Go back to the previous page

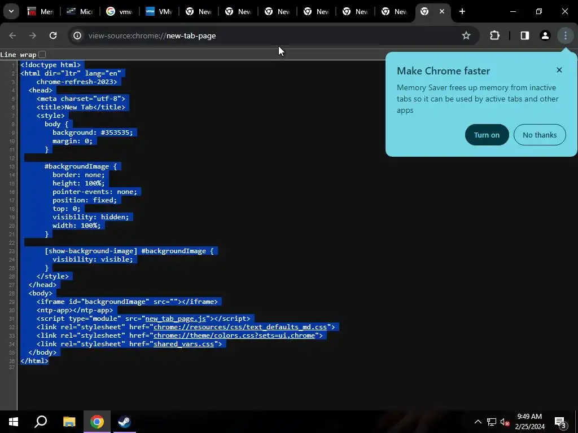12,36
